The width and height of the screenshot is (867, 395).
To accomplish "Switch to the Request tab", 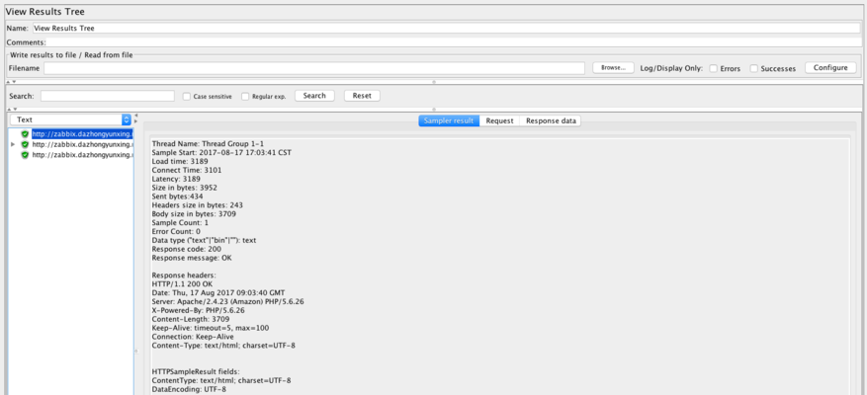I will coord(499,120).
